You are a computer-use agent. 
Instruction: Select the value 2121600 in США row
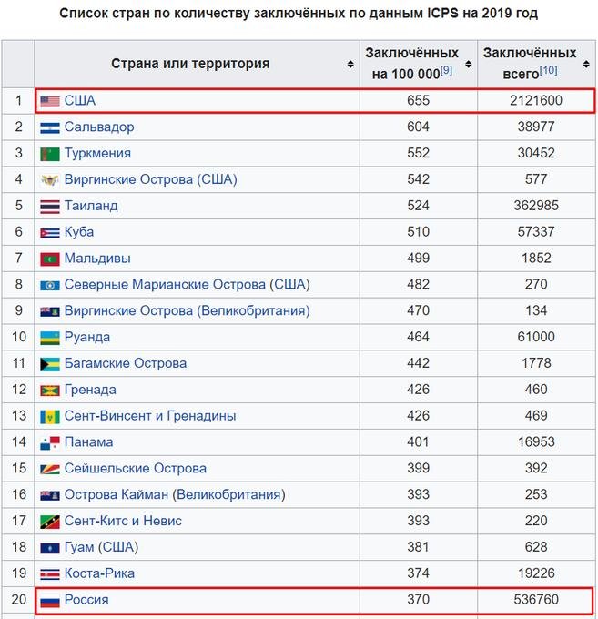click(x=537, y=101)
